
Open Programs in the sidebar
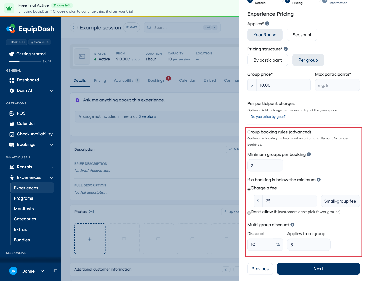24,198
